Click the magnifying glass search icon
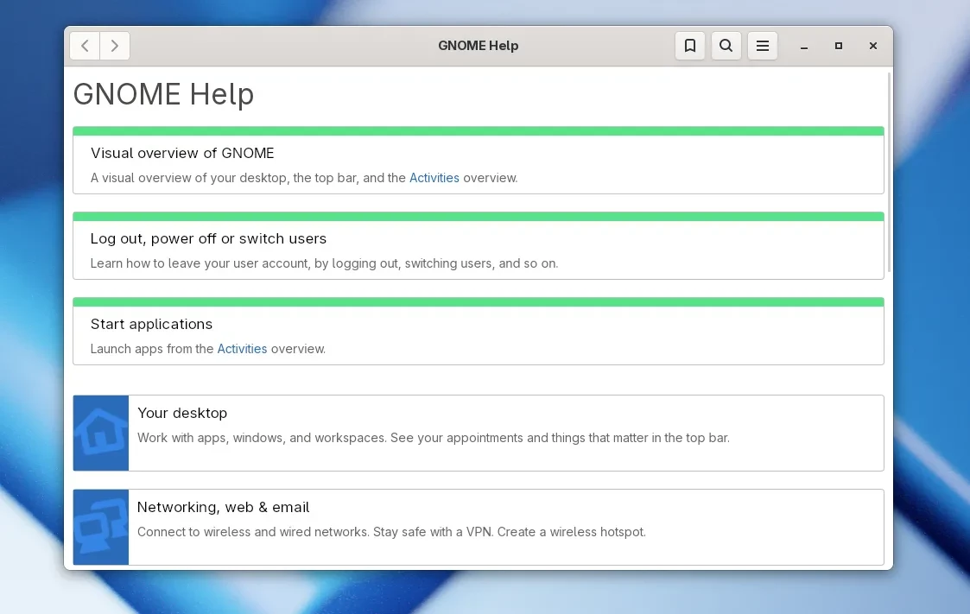 [x=726, y=46]
